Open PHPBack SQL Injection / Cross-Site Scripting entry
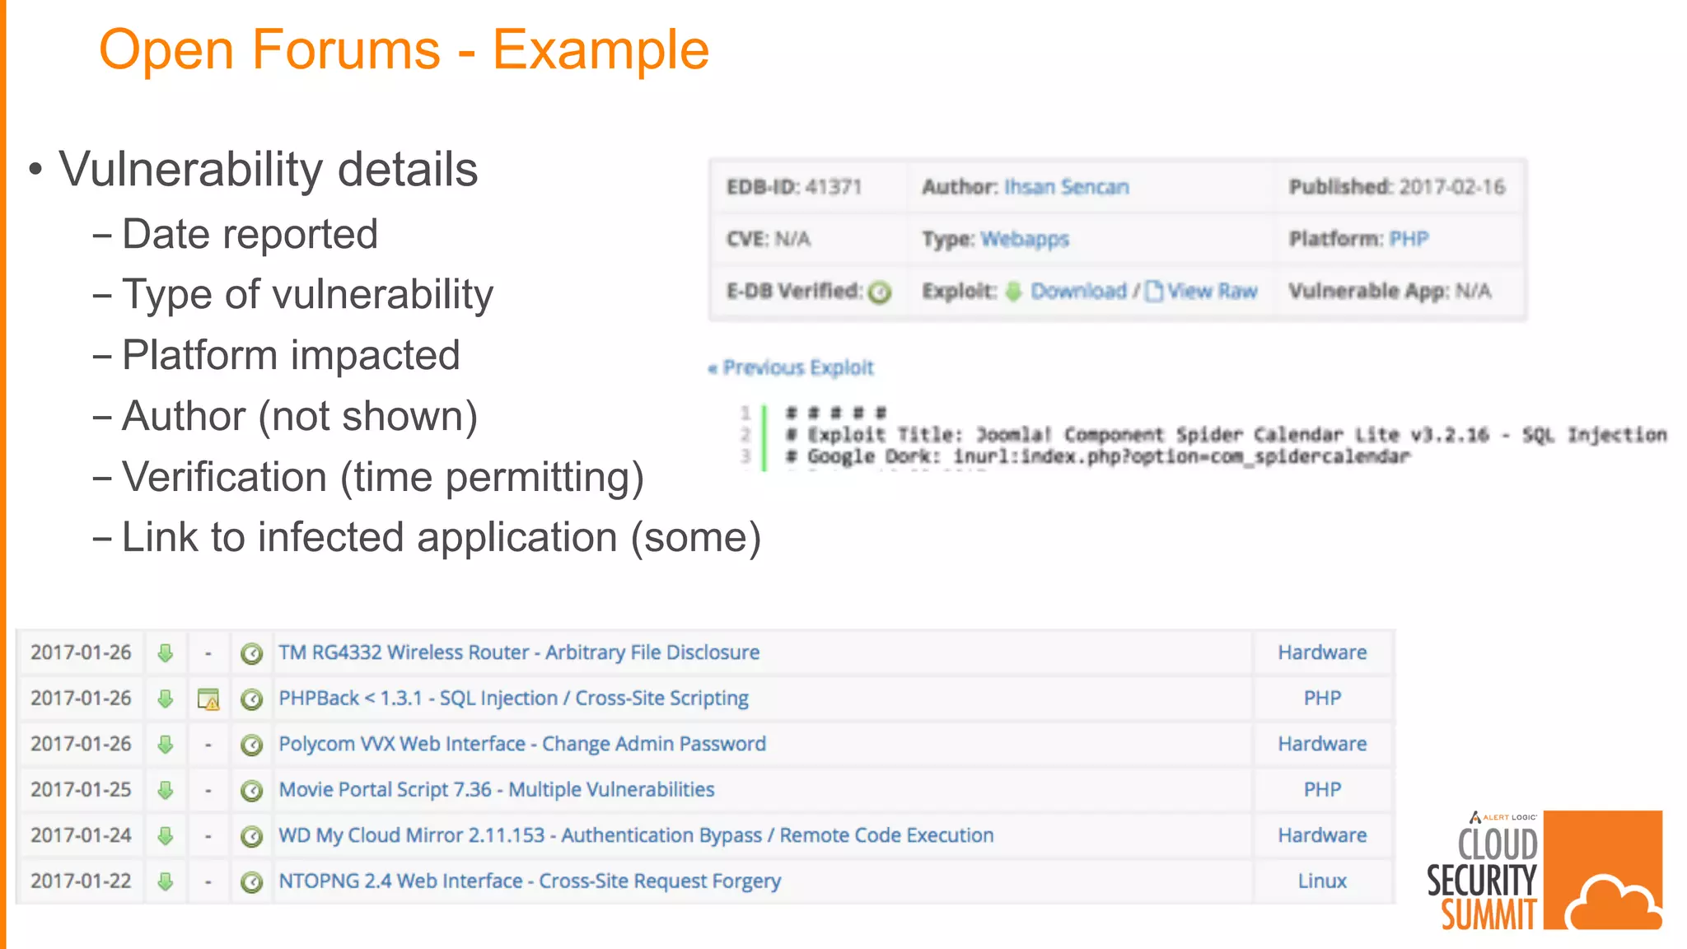The image size is (1687, 949). tap(513, 699)
